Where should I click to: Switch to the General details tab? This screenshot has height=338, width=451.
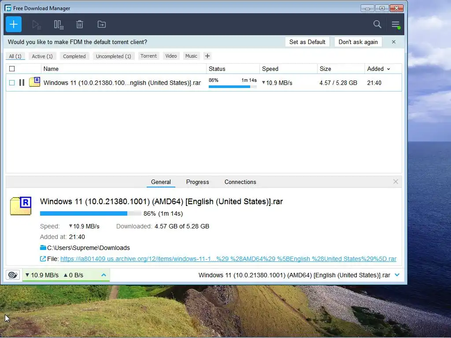click(161, 182)
